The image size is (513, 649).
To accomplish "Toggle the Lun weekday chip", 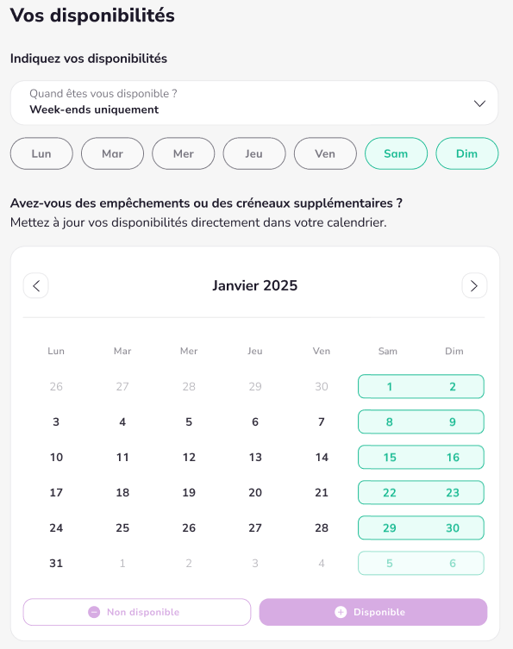I will coord(41,153).
